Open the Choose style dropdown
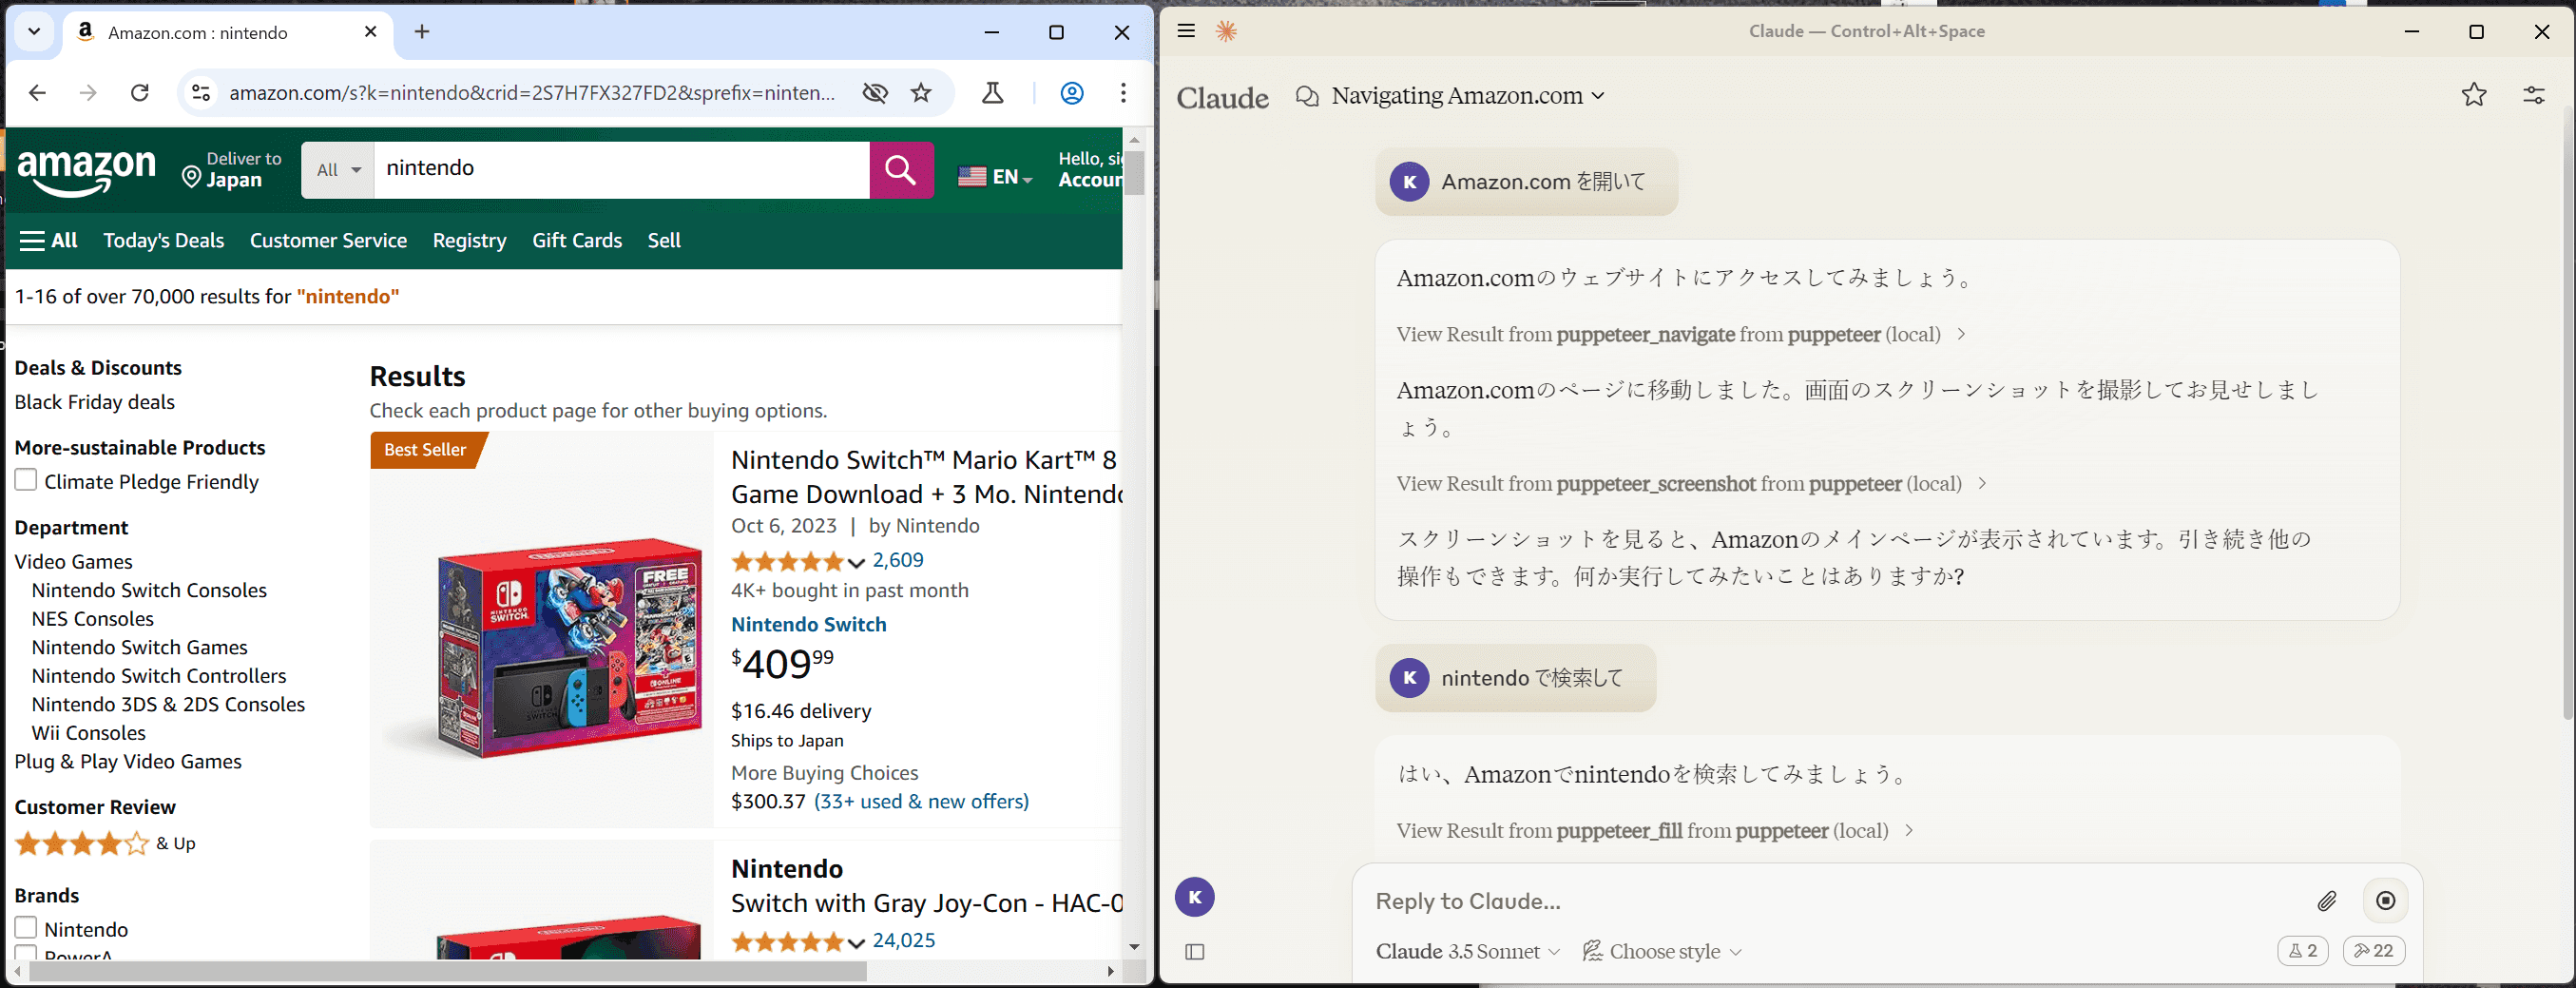This screenshot has width=2576, height=988. point(1662,951)
